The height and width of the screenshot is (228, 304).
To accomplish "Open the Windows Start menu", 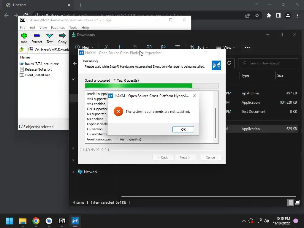I will click(x=9, y=221).
